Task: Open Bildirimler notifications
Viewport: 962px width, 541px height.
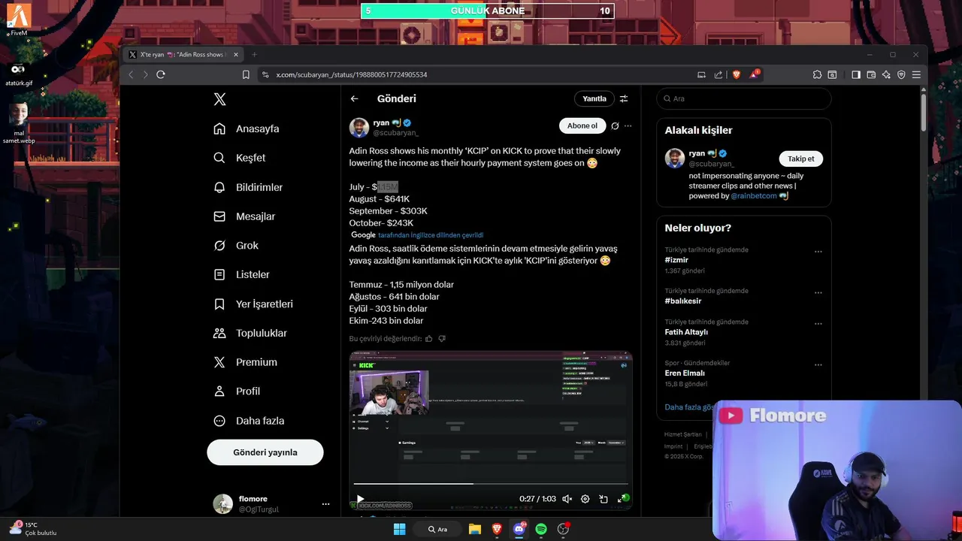Action: coord(248,187)
